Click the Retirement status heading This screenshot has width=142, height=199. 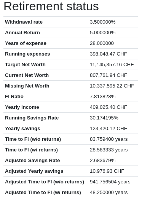pyautogui.click(x=51, y=6)
